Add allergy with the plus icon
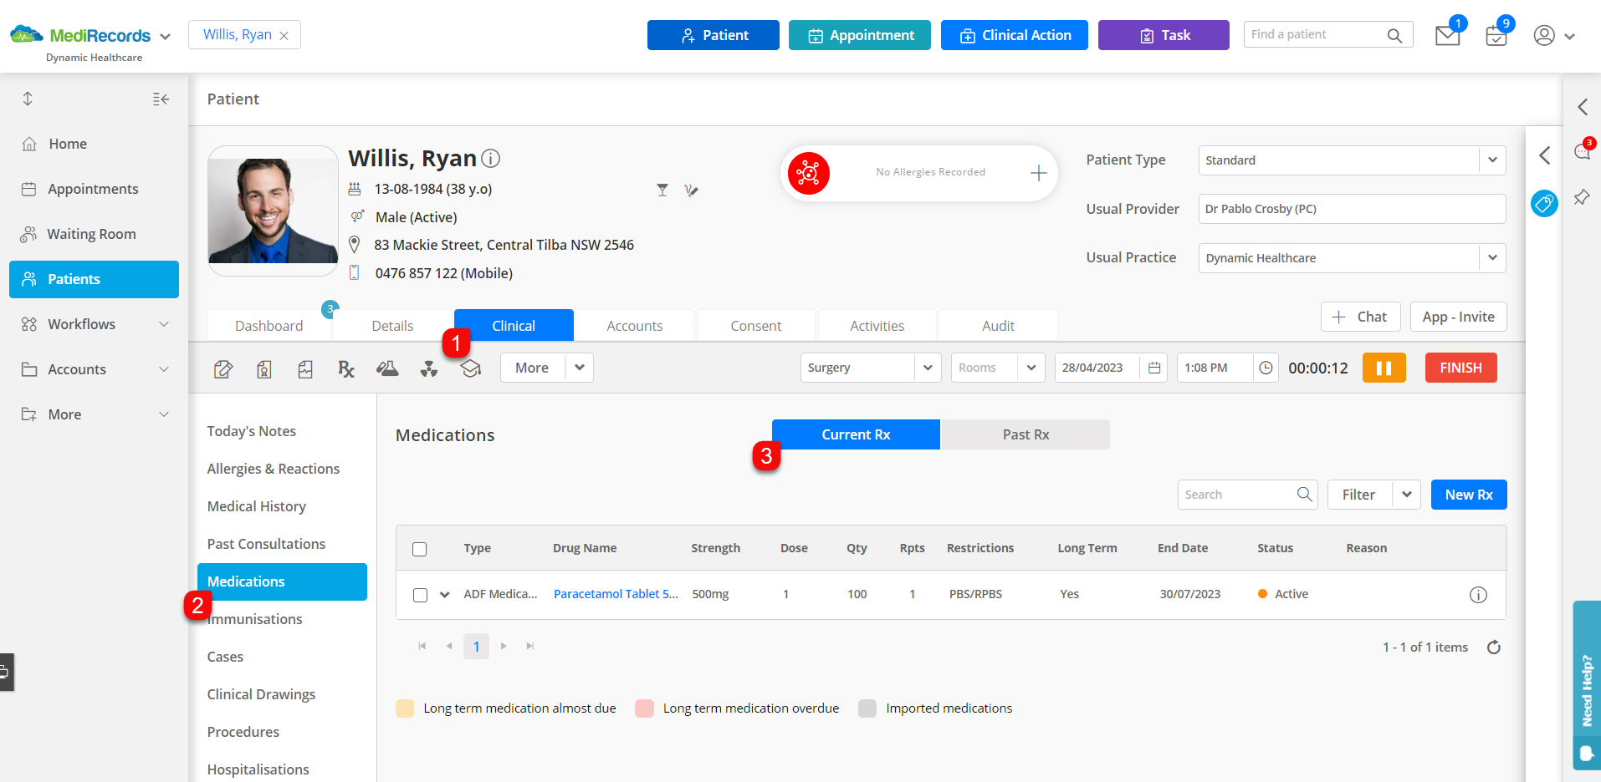The image size is (1601, 782). [x=1038, y=173]
